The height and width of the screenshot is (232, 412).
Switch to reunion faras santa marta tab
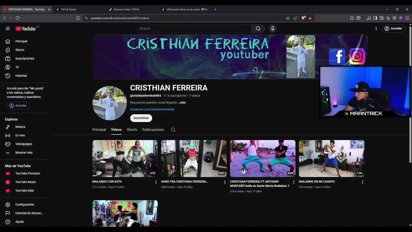tap(185, 9)
